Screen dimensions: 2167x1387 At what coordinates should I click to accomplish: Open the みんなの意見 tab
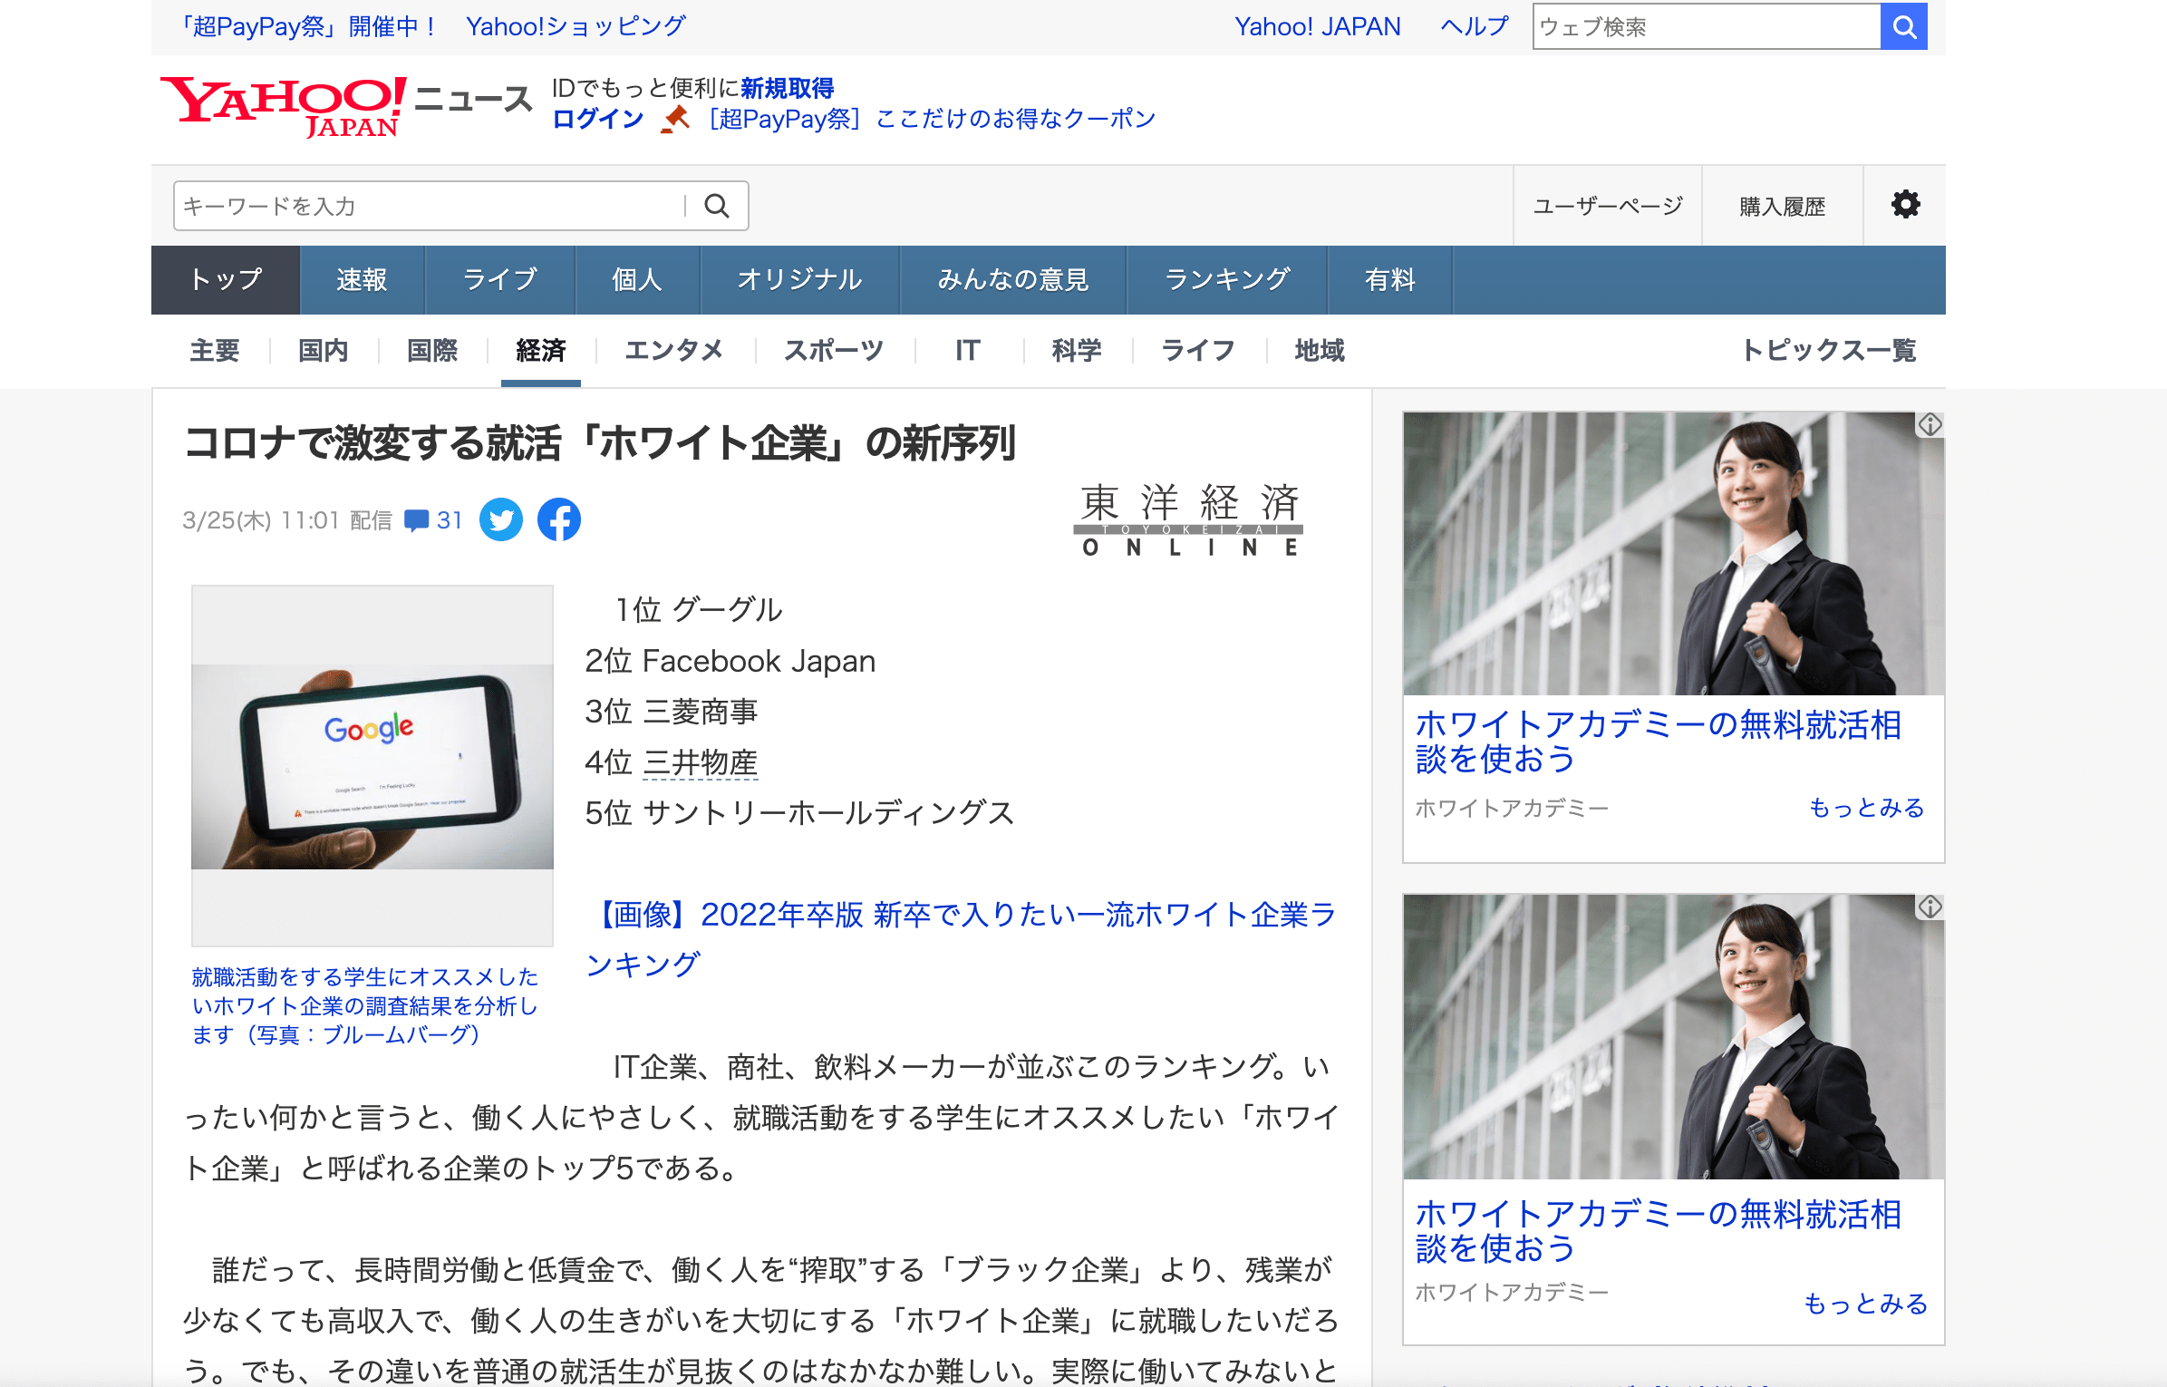coord(1013,280)
